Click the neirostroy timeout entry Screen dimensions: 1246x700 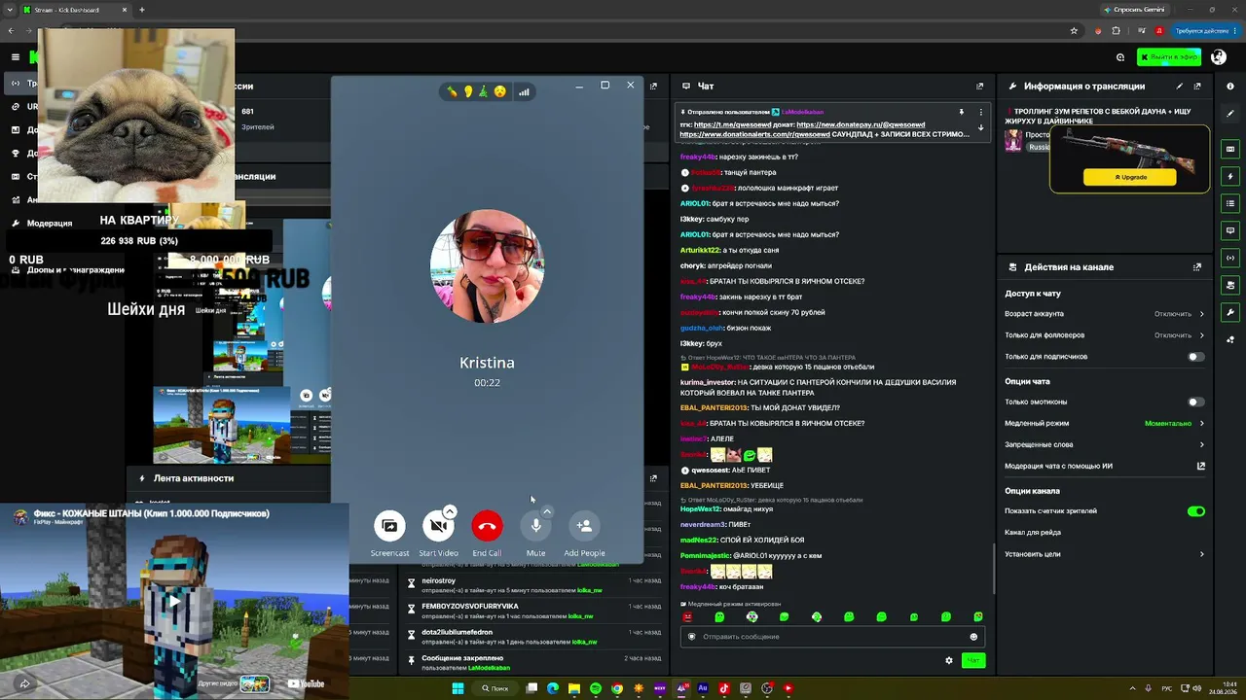click(x=535, y=585)
